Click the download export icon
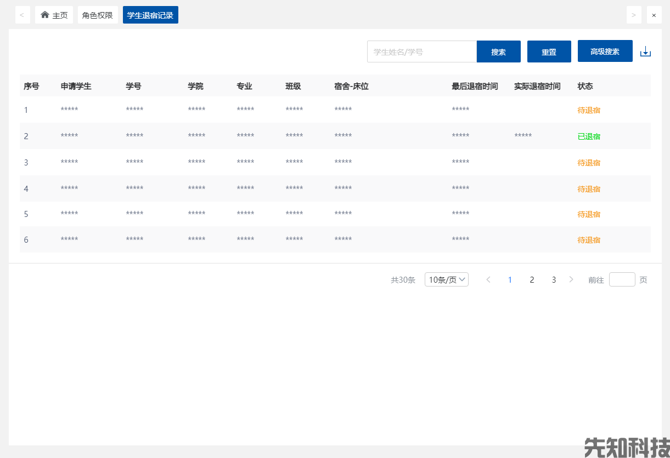 (645, 51)
